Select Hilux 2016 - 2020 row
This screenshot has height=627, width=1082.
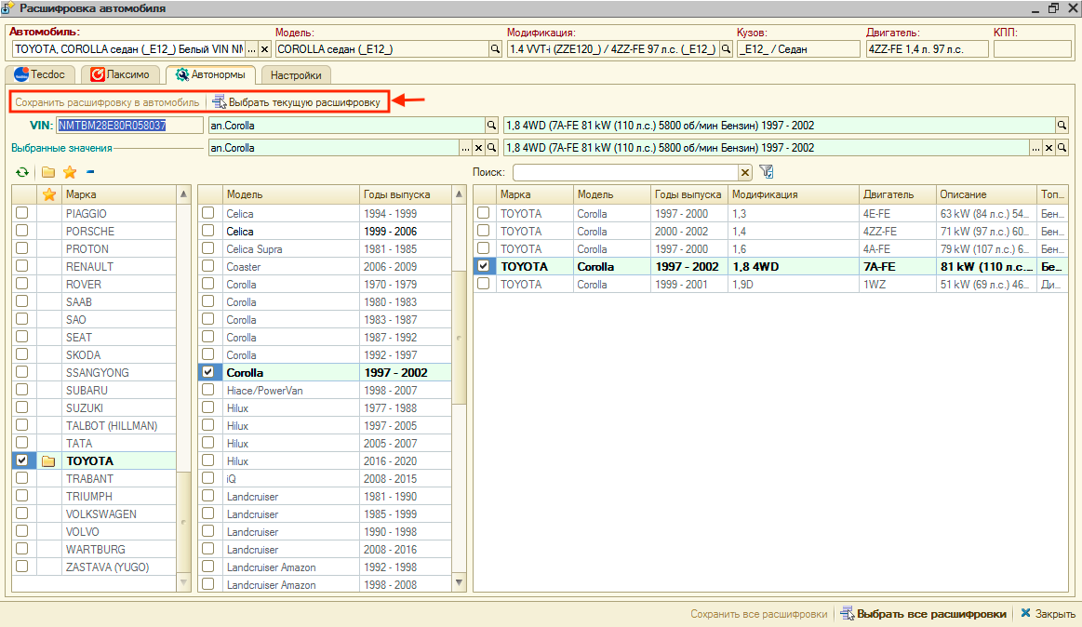[325, 460]
